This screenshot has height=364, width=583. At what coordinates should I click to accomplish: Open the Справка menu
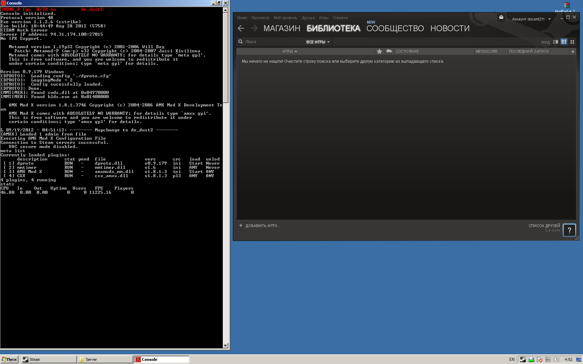click(340, 18)
